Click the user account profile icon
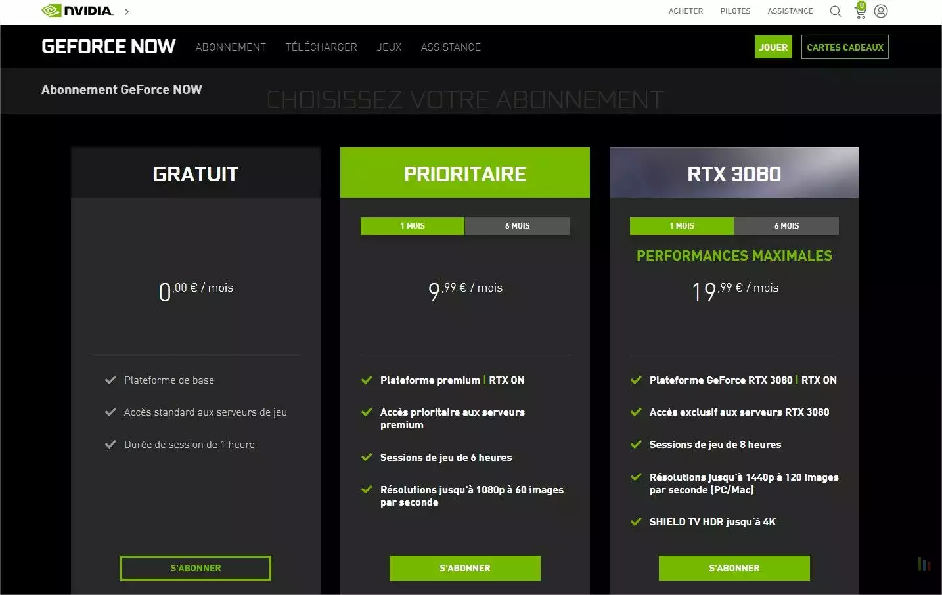Image resolution: width=942 pixels, height=595 pixels. [881, 11]
